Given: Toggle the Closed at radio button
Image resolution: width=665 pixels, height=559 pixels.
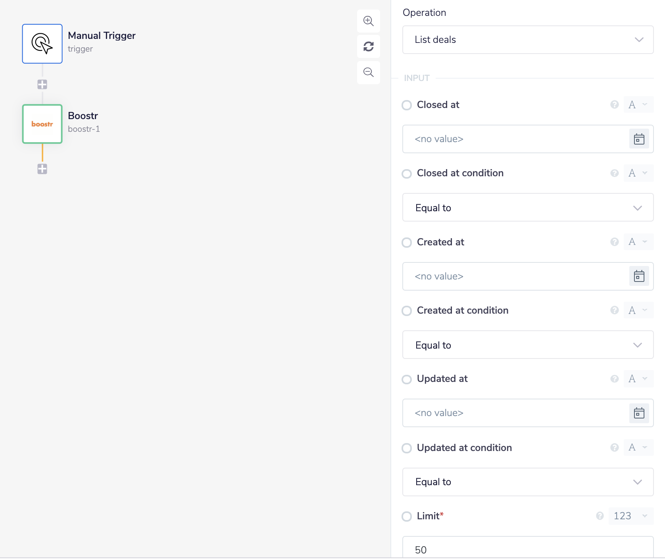Looking at the screenshot, I should pos(407,105).
